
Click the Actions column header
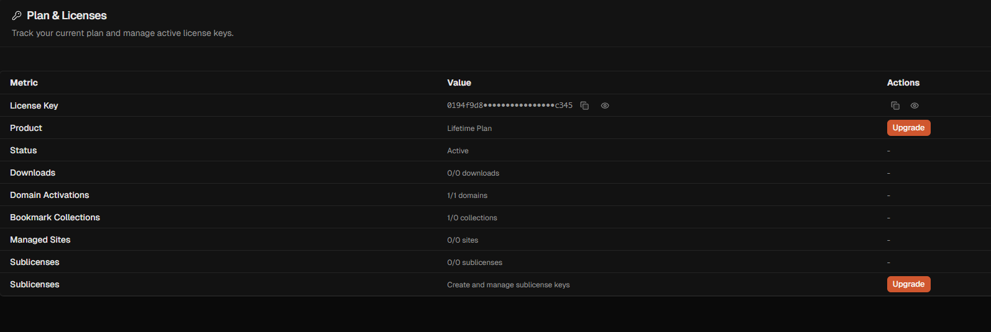pos(903,83)
